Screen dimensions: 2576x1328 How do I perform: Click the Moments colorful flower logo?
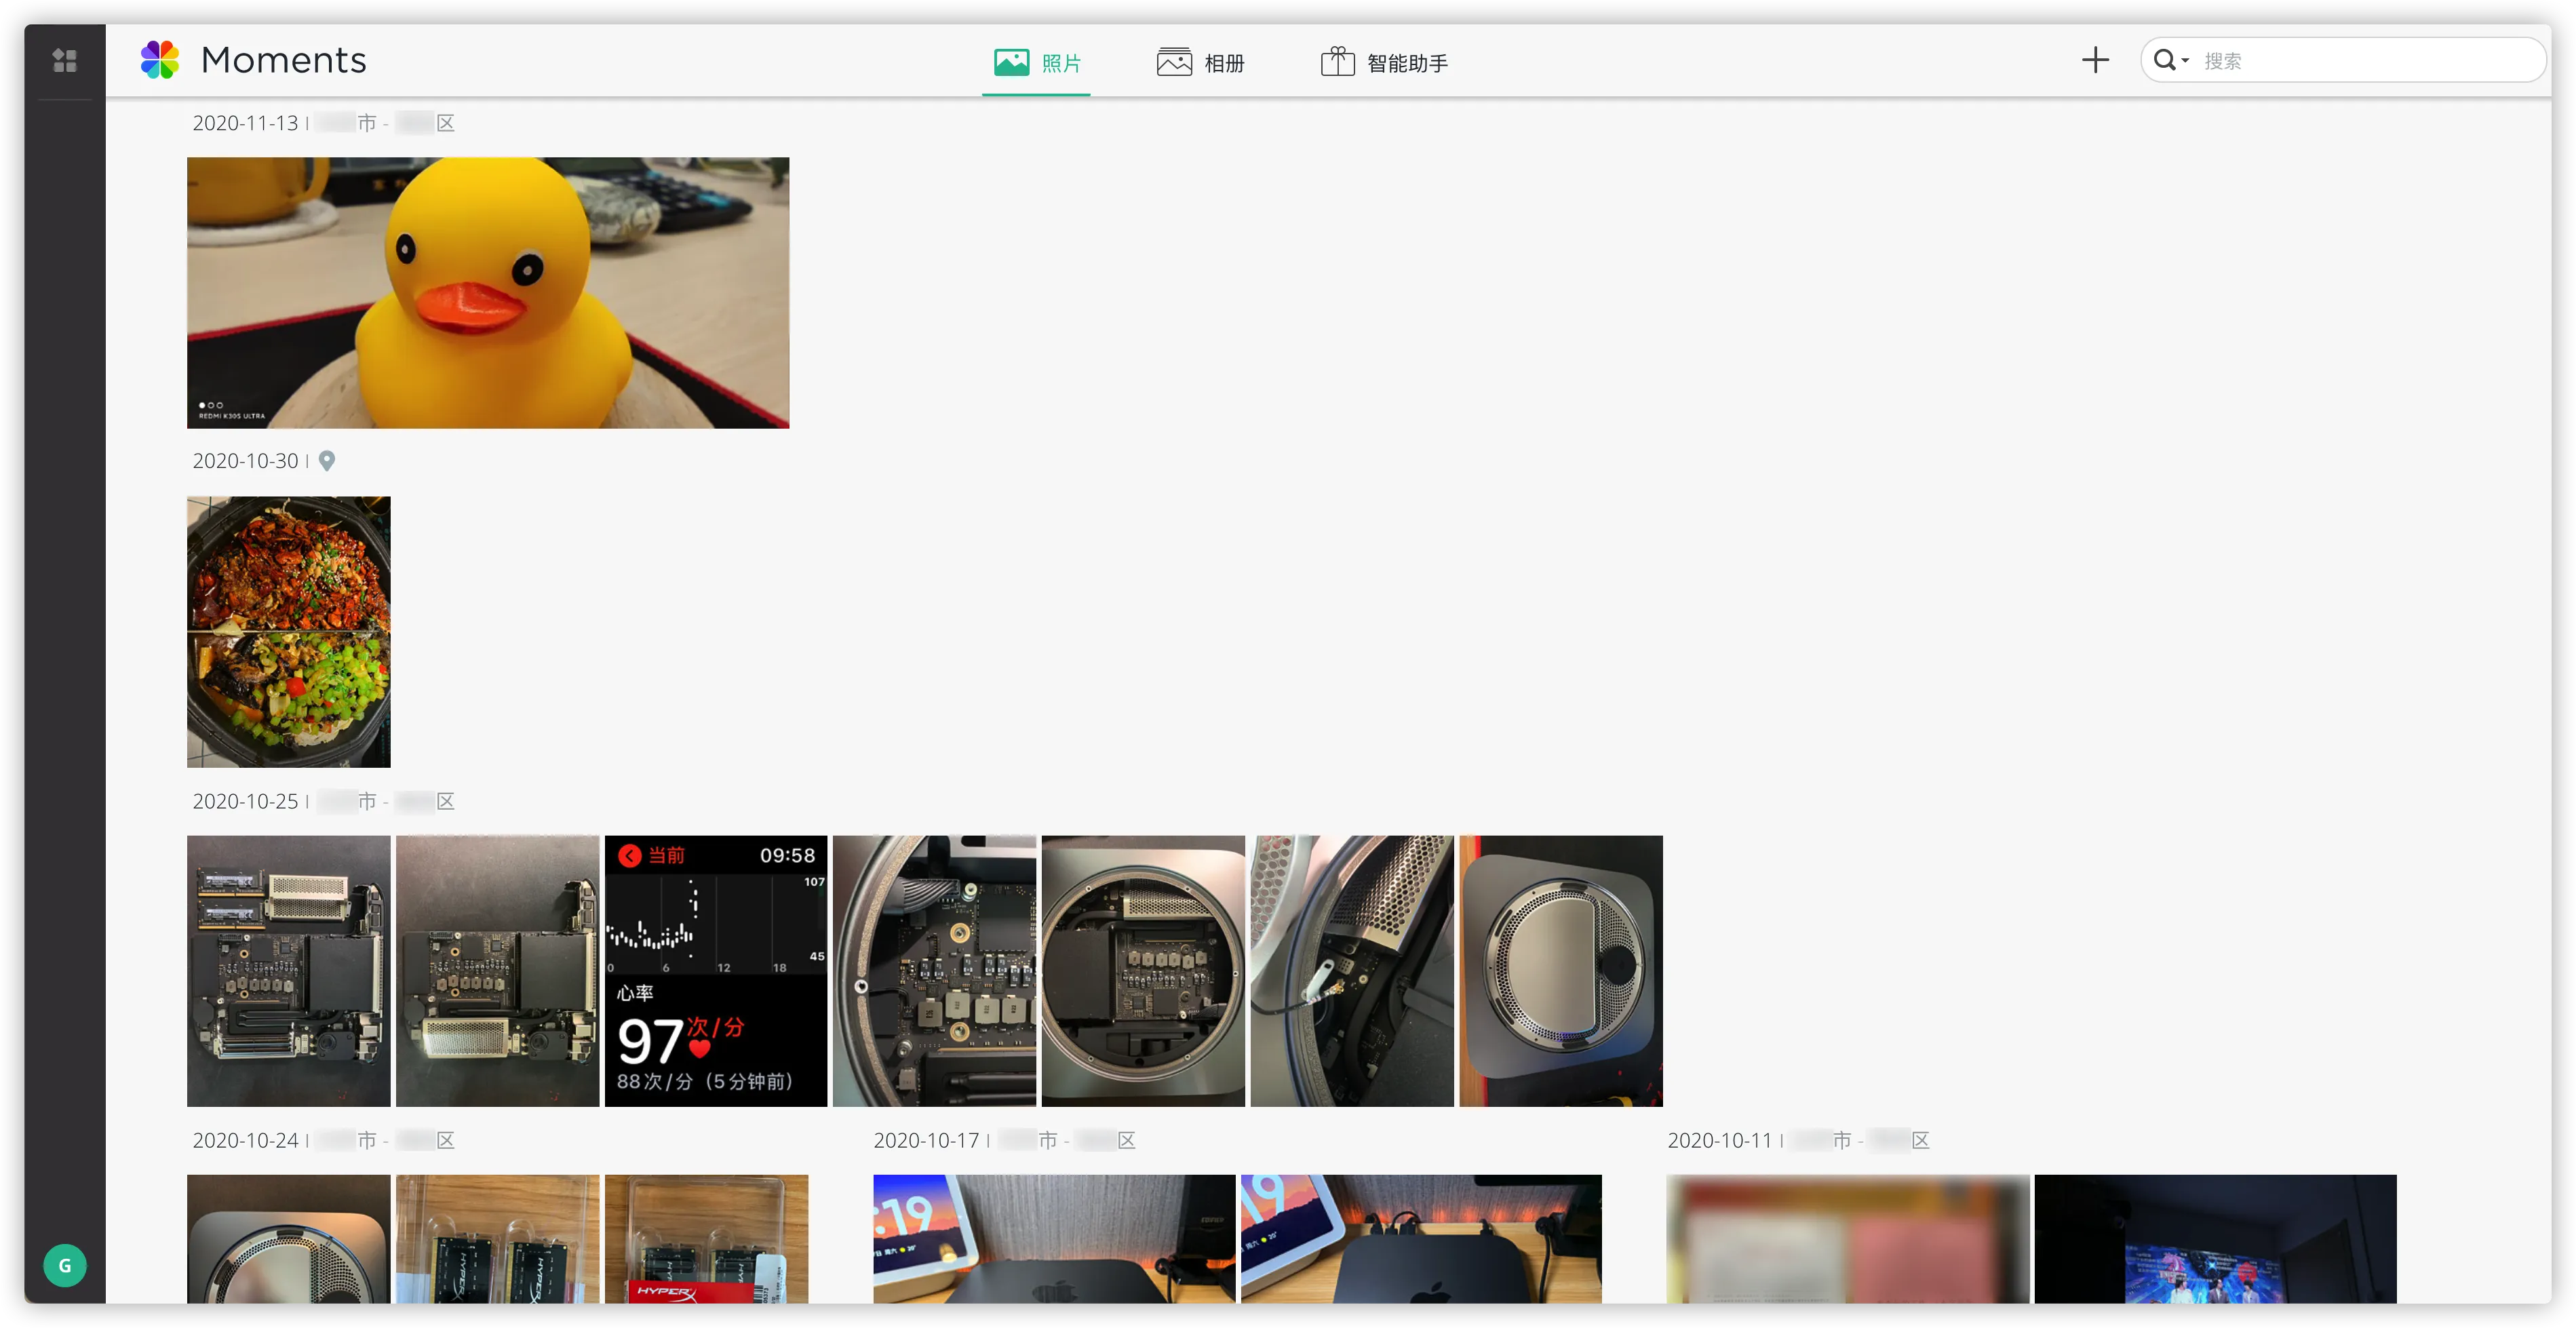tap(160, 60)
